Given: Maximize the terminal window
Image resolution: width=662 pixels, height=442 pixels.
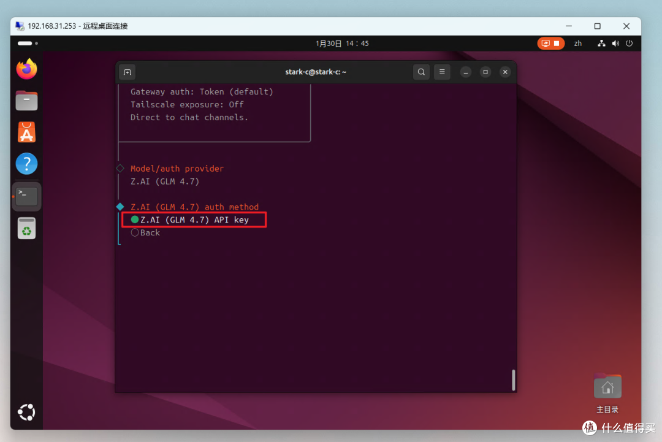Looking at the screenshot, I should [485, 72].
